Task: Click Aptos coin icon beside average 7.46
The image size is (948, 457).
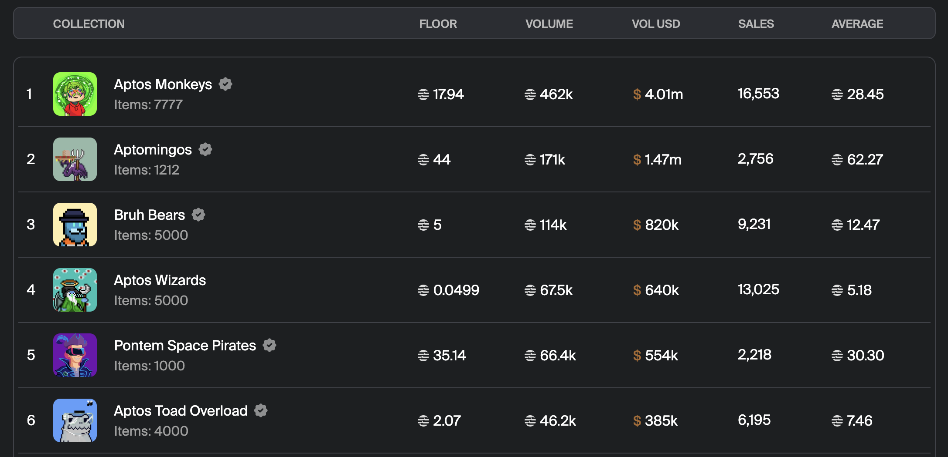Action: click(x=837, y=421)
